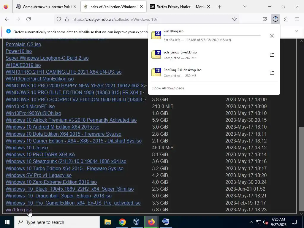Click the sch_Linux_LiveCD.iso file icon
This screenshot has height=228, width=304.
(x=156, y=55)
